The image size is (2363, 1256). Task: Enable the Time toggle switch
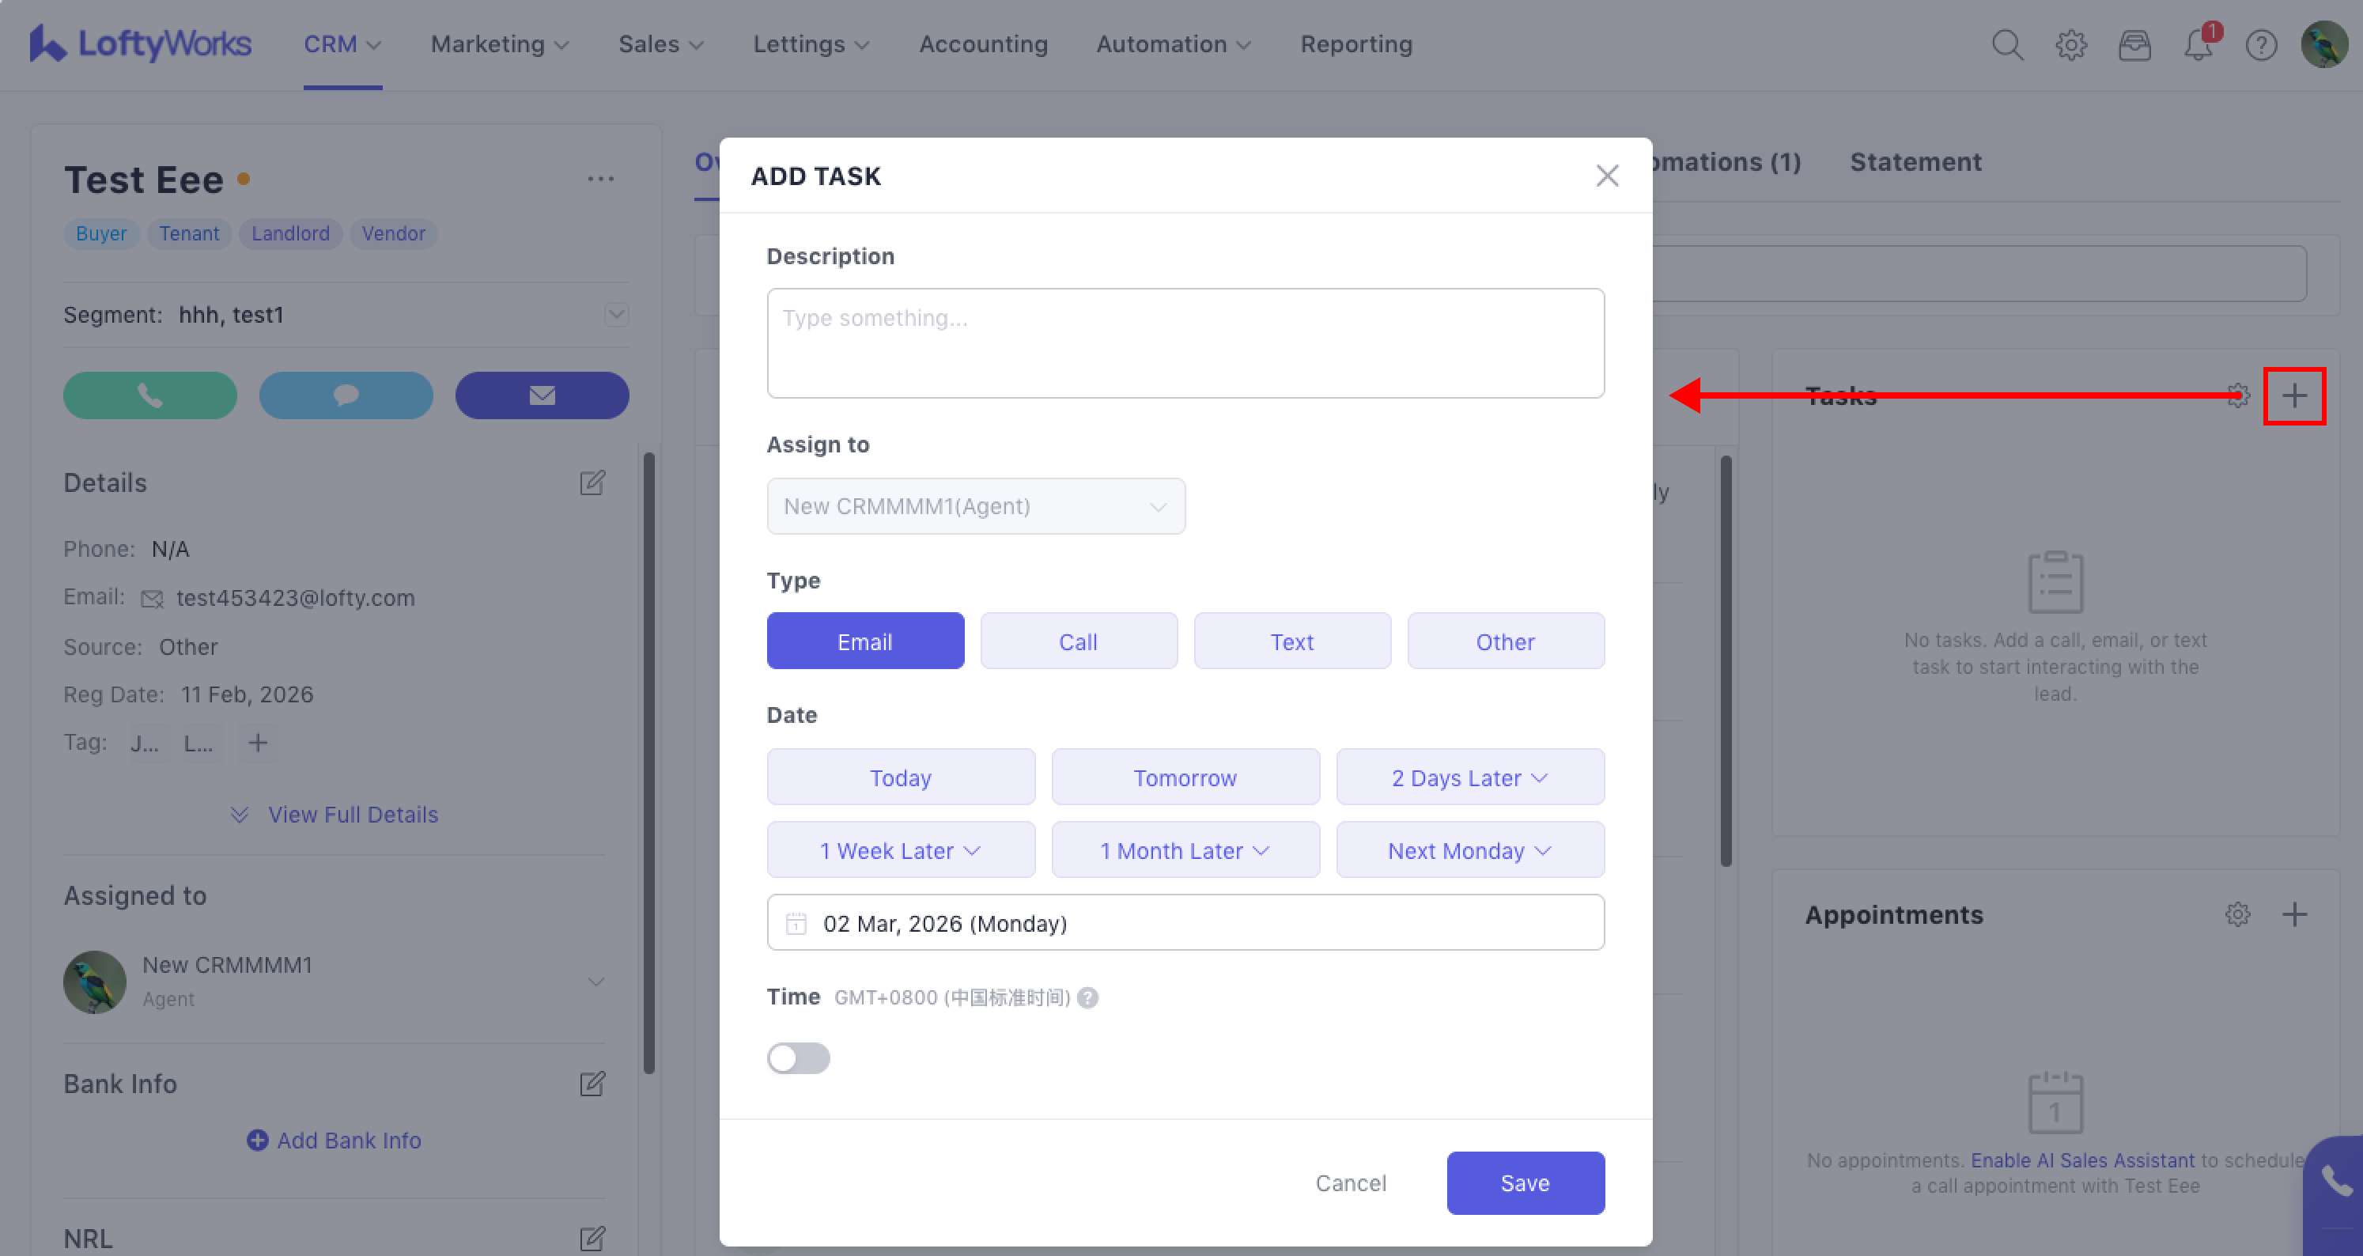pyautogui.click(x=798, y=1057)
